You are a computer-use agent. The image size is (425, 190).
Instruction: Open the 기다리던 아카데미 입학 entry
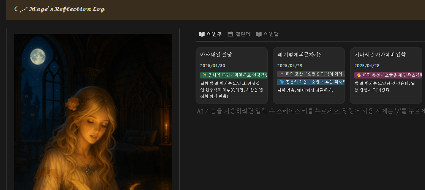pyautogui.click(x=380, y=55)
